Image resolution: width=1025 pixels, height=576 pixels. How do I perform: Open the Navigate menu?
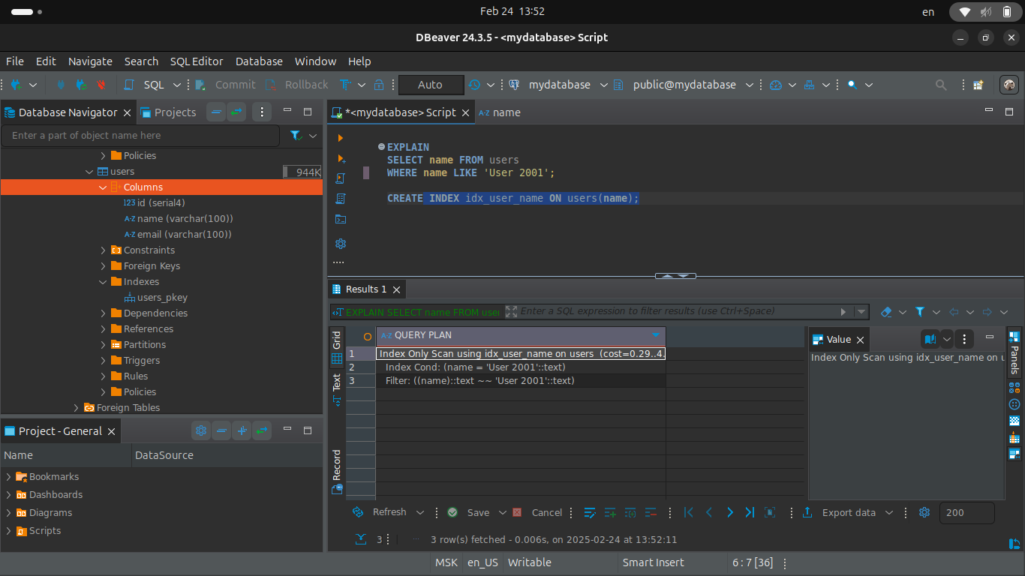pyautogui.click(x=90, y=61)
